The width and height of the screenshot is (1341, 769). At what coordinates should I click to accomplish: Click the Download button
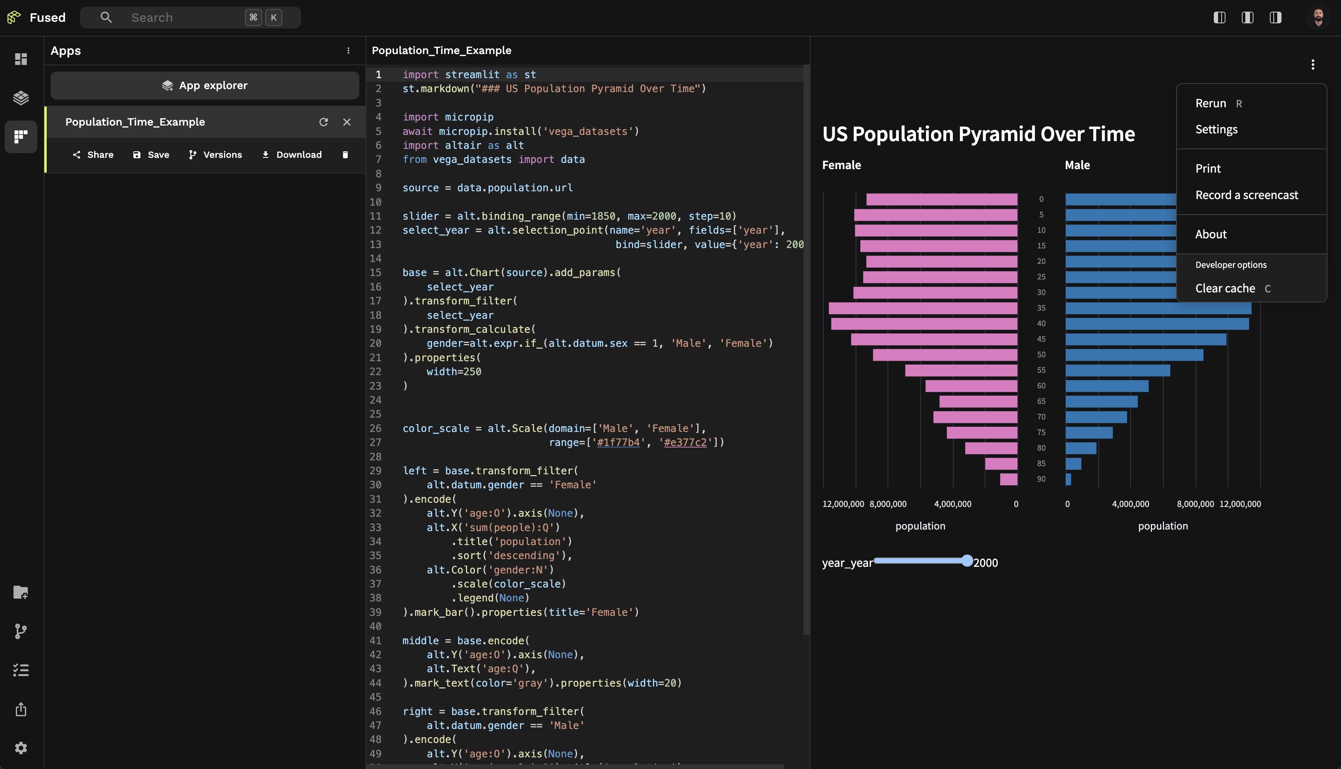(x=292, y=155)
